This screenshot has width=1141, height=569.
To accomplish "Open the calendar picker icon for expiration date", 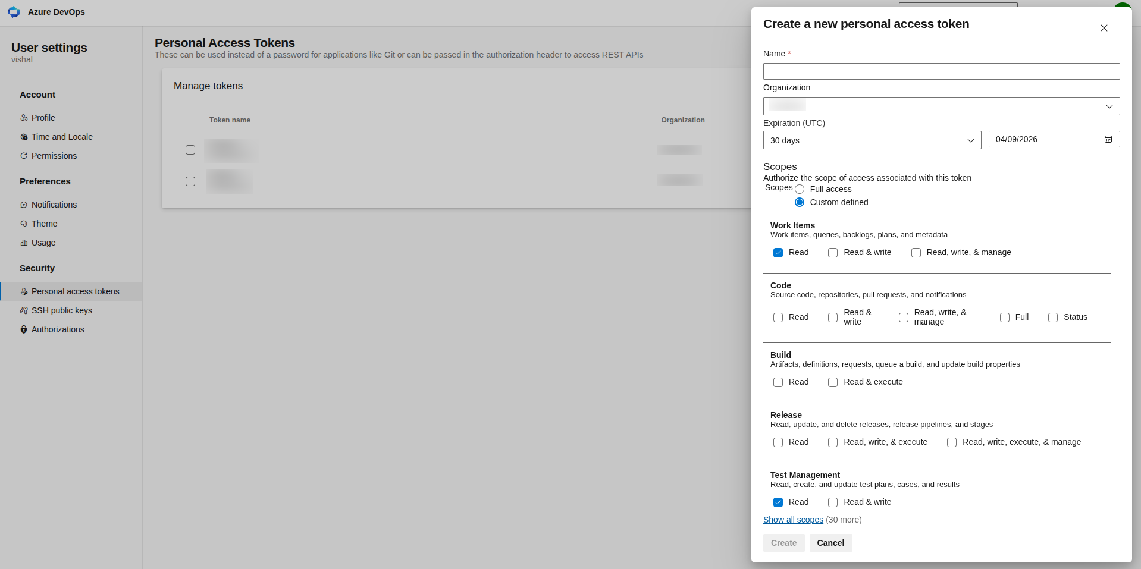I will coord(1108,139).
